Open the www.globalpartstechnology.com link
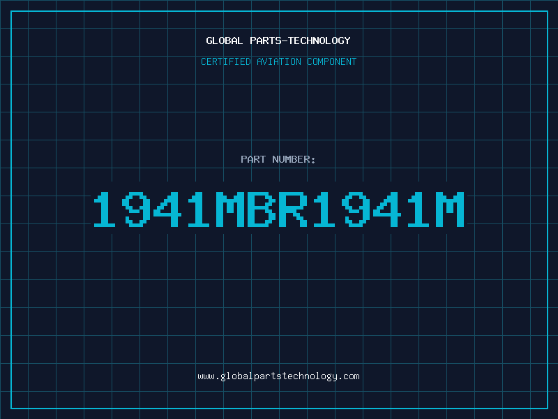 [278, 376]
